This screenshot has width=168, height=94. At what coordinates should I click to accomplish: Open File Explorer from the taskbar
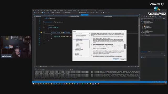click(46, 84)
